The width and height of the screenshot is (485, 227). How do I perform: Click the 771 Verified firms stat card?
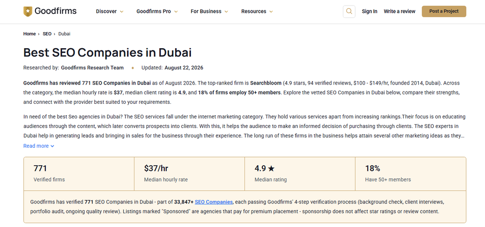[79, 174]
